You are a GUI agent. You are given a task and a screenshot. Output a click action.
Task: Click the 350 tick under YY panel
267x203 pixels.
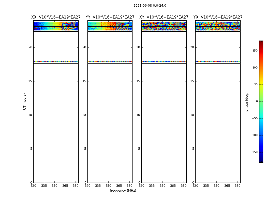(109, 186)
